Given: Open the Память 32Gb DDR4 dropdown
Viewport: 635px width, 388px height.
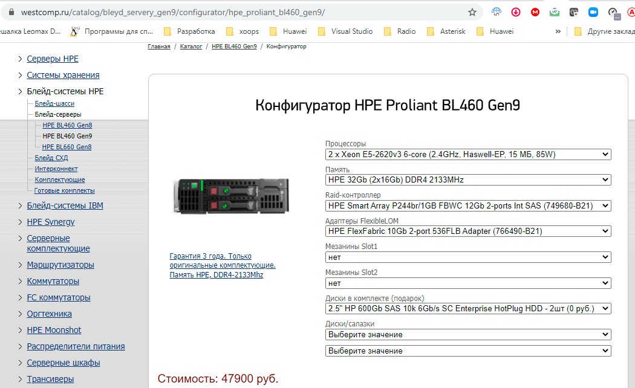Looking at the screenshot, I should point(467,179).
